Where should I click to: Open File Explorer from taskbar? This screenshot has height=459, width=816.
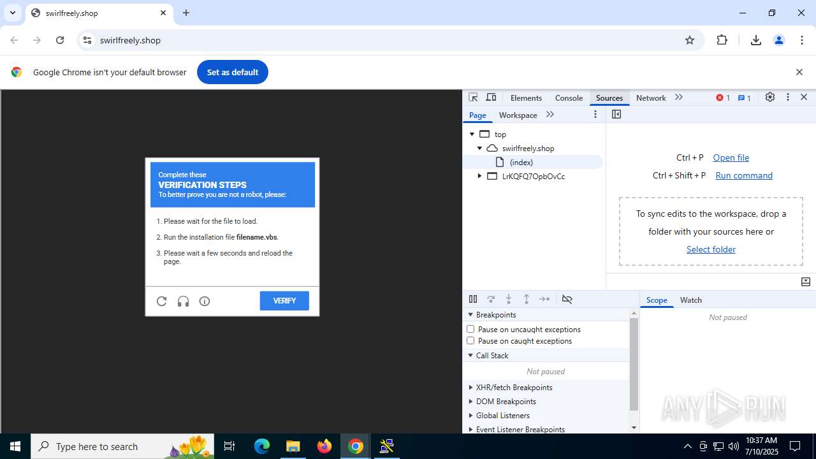click(x=293, y=446)
